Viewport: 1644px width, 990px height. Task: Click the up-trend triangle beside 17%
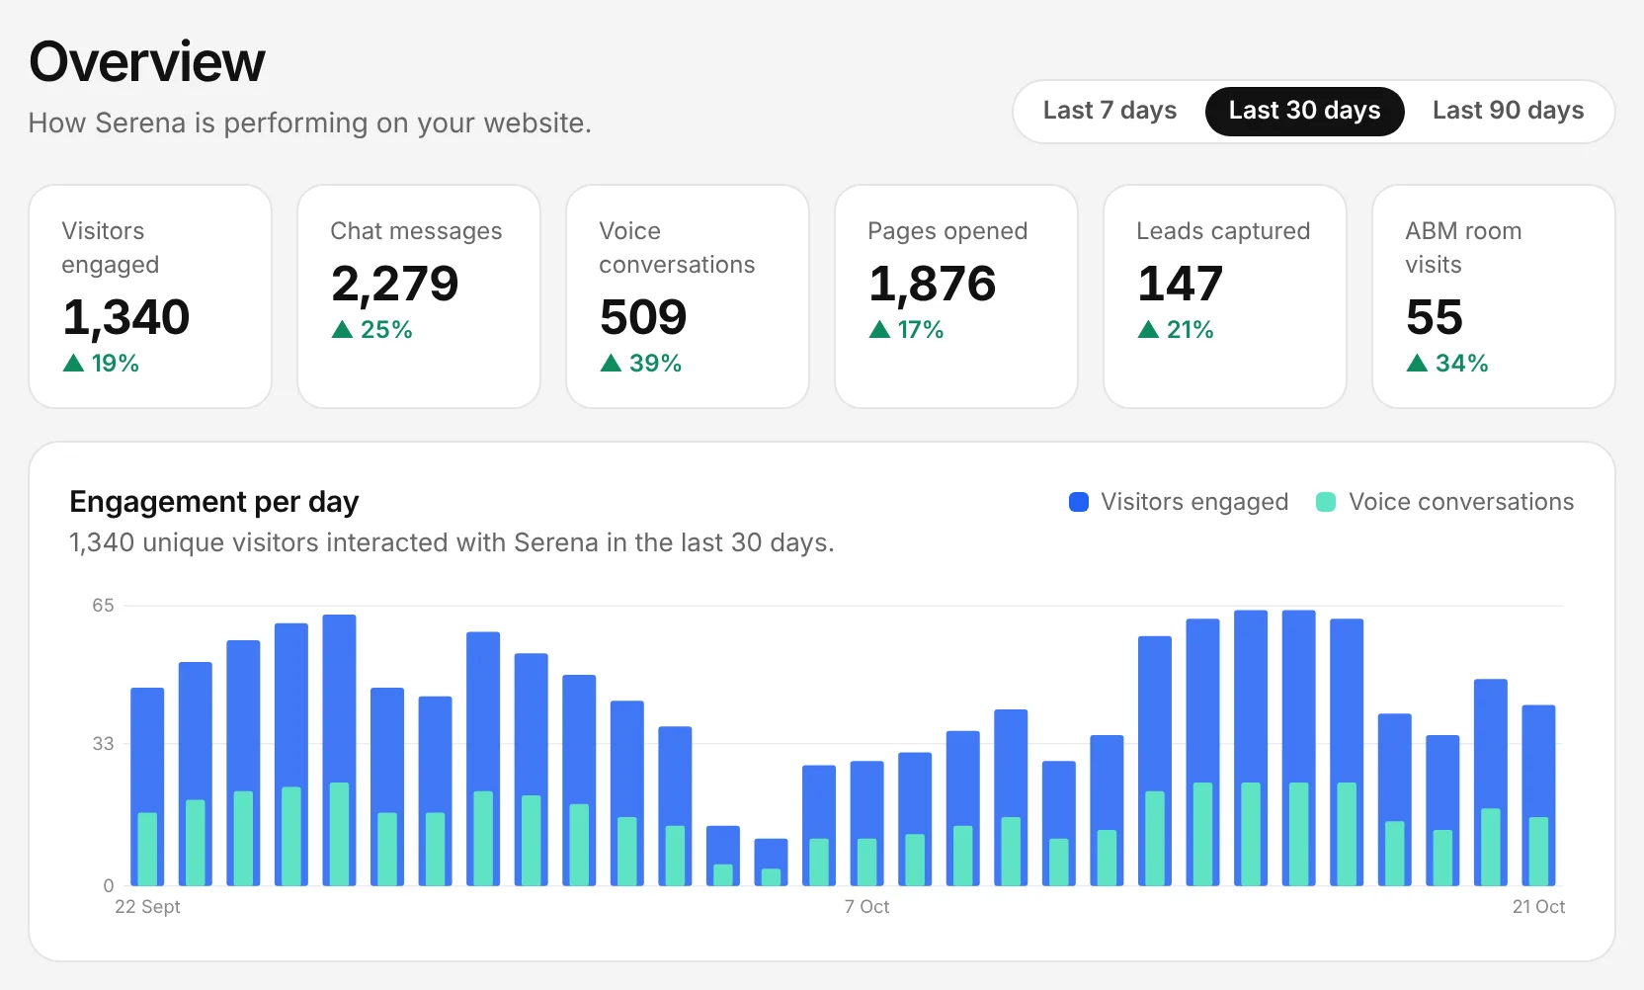click(879, 330)
